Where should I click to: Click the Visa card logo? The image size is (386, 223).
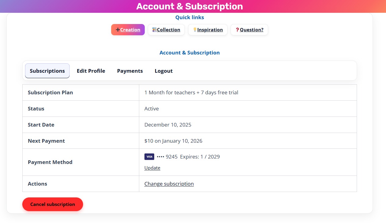pos(149,157)
